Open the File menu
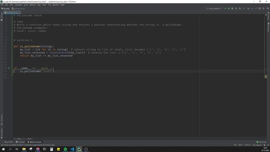The width and height of the screenshot is (270, 152). pyautogui.click(x=2, y=5)
